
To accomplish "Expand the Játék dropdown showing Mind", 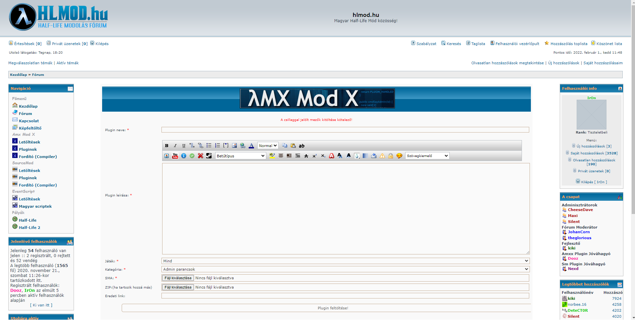I will (x=345, y=261).
